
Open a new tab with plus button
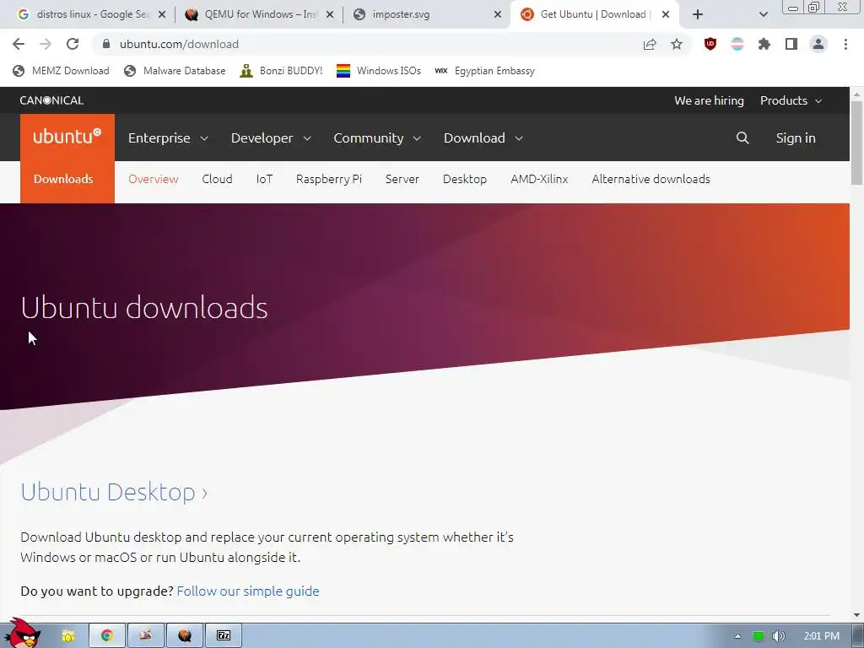coord(698,14)
